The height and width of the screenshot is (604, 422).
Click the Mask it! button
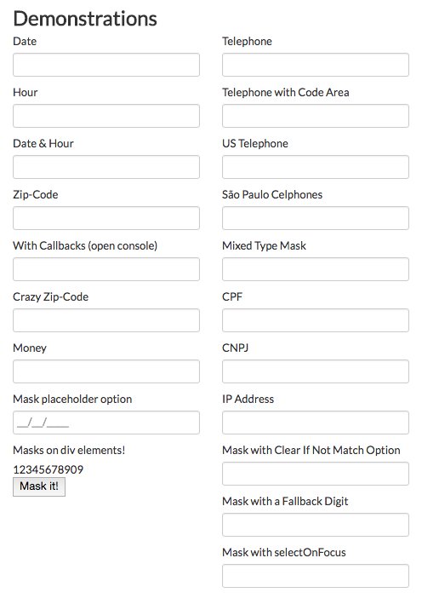39,487
